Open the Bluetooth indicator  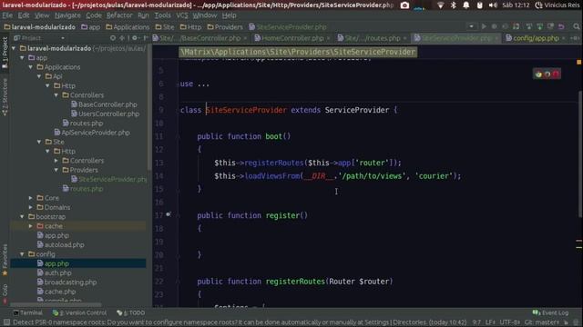click(x=454, y=5)
